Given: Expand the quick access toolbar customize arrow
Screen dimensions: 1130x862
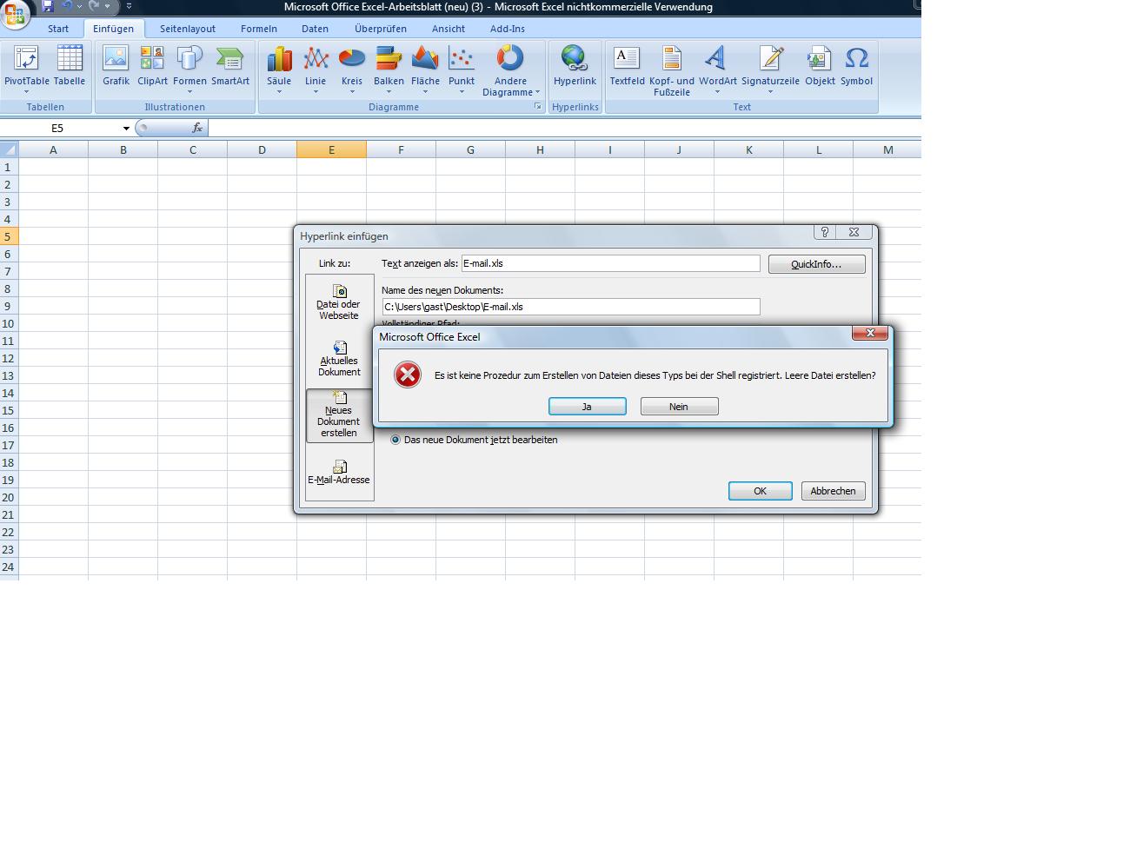Looking at the screenshot, I should click(x=129, y=6).
